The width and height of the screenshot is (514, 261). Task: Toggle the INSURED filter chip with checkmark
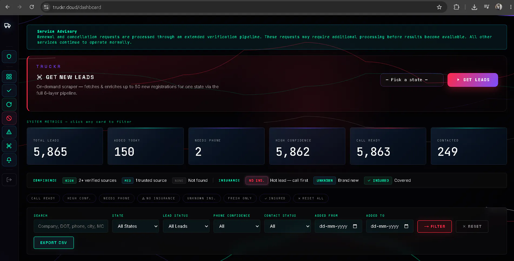tap(275, 199)
